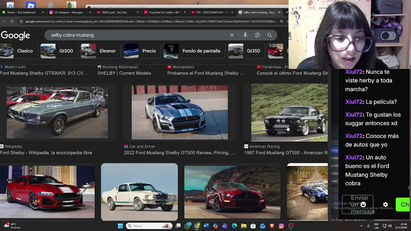Screen dimensions: 411x231
Task: Open Probamos el Ford Mustang Shelby link
Action: [x=205, y=73]
